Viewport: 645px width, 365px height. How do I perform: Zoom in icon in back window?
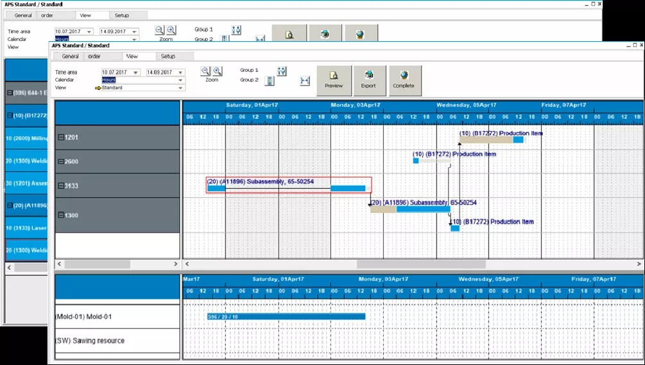tap(171, 30)
